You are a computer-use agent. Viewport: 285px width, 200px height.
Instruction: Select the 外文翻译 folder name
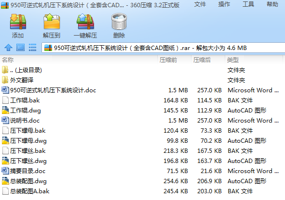[22, 80]
